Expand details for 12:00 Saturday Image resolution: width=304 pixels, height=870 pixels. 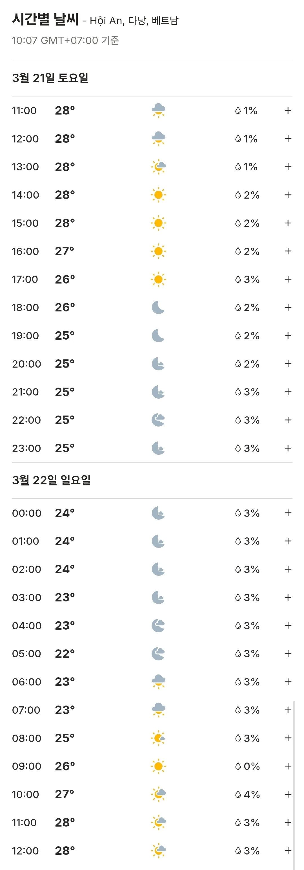click(x=288, y=139)
